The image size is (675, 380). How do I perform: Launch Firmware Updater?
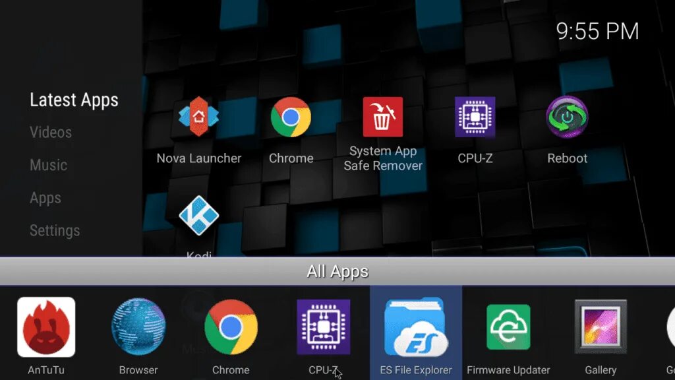508,327
